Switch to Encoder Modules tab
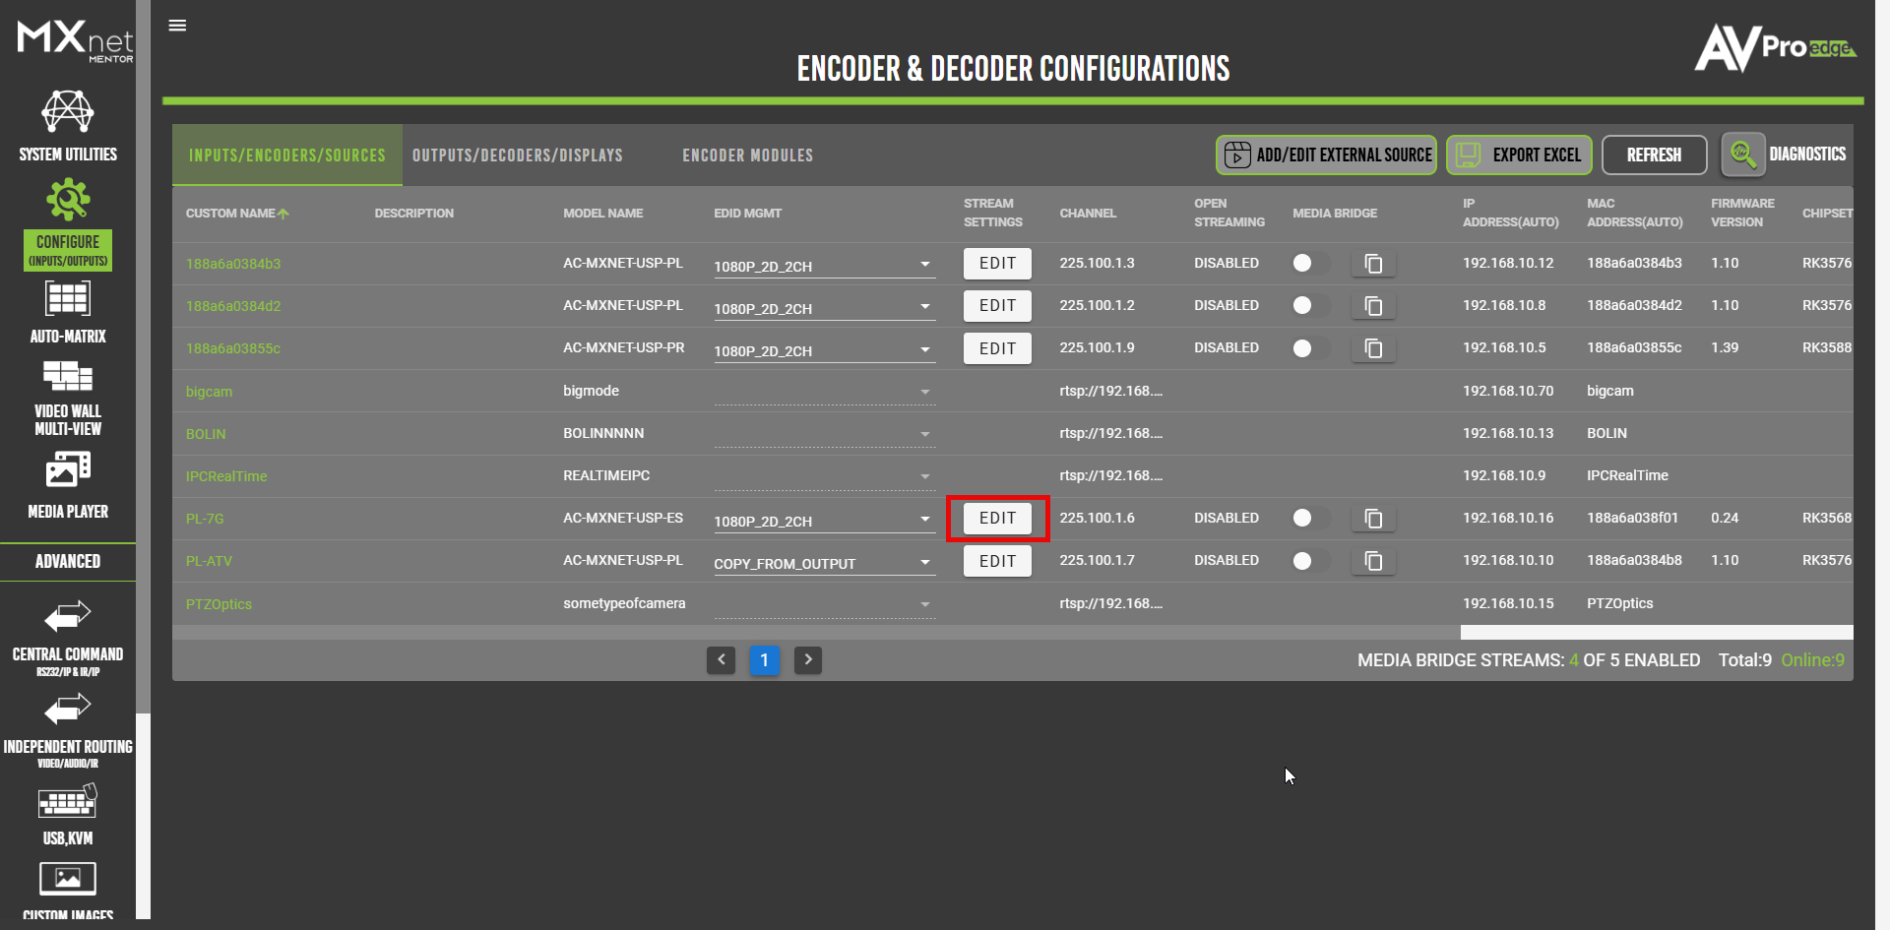This screenshot has width=1890, height=930. (747, 155)
